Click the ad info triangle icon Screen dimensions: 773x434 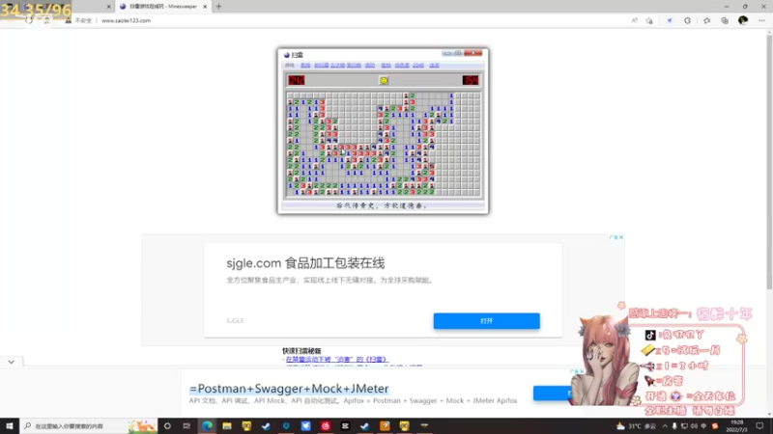pos(614,237)
